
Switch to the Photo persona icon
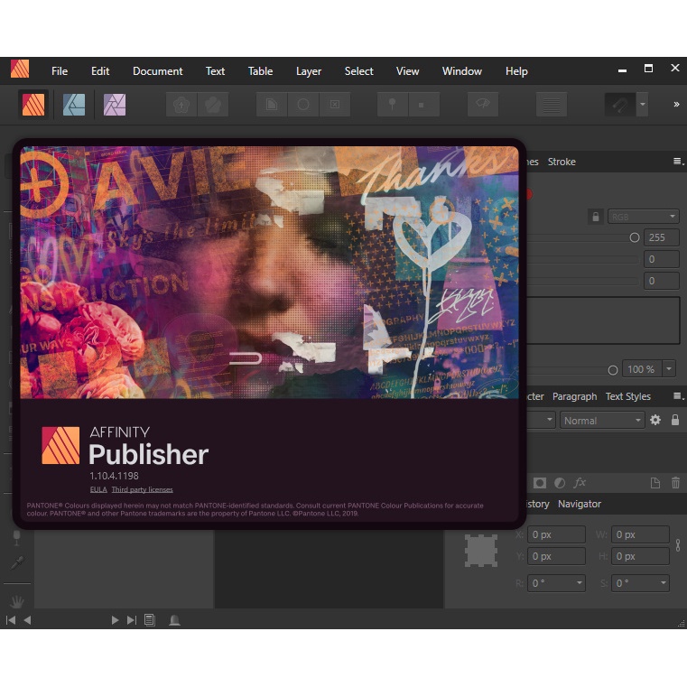pyautogui.click(x=115, y=105)
